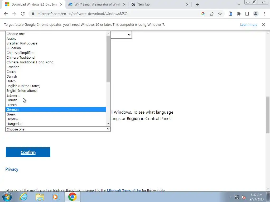Choose Estonian language
The image size is (270, 202).
56,95
